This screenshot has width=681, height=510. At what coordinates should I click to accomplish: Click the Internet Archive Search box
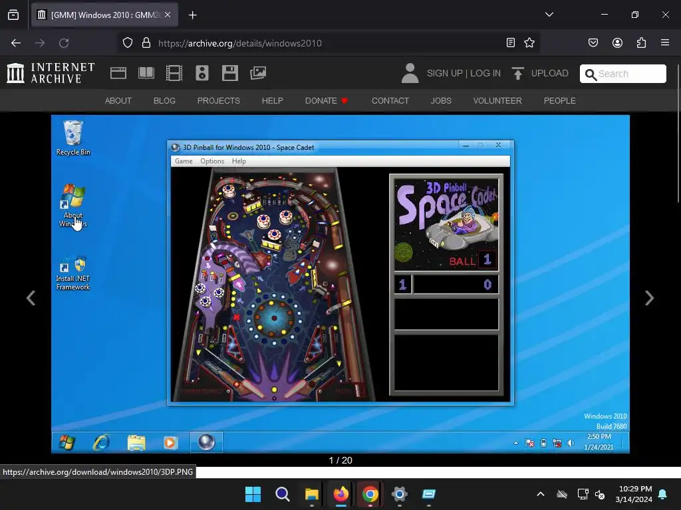622,74
